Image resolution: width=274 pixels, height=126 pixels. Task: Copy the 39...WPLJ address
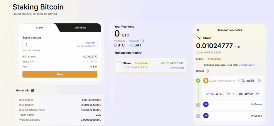point(229,94)
